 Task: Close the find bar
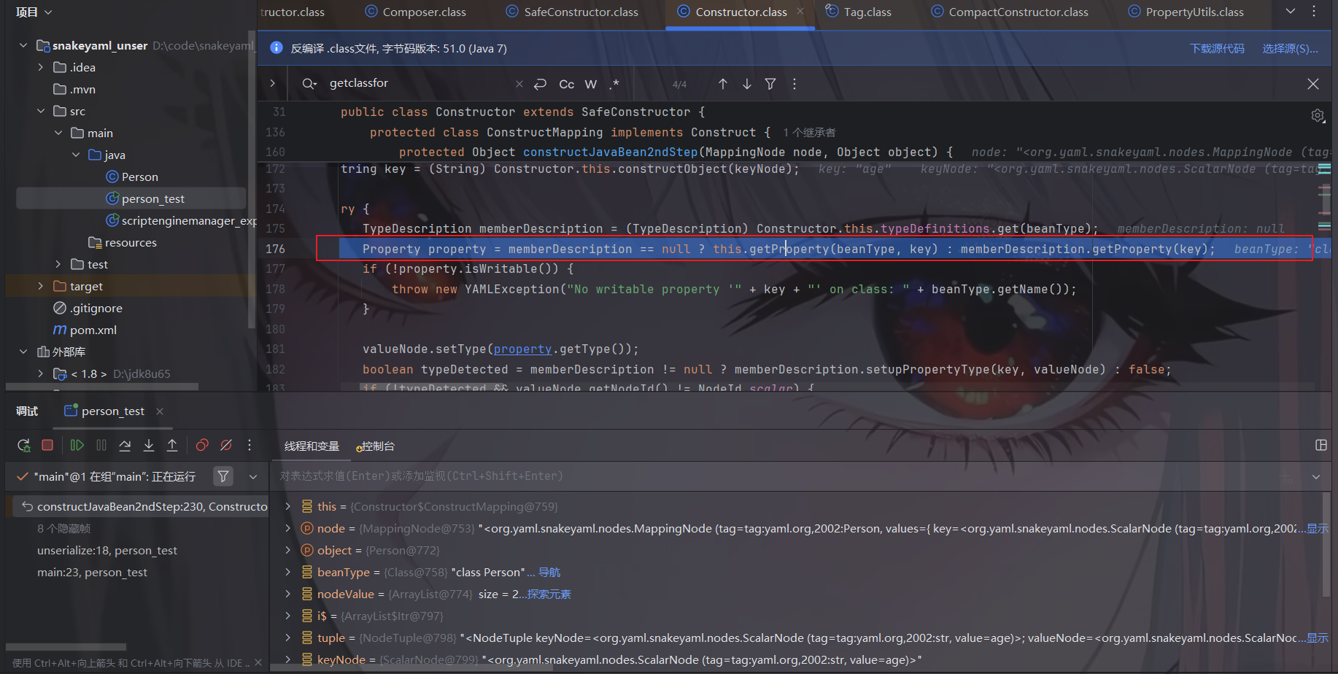tap(1313, 84)
